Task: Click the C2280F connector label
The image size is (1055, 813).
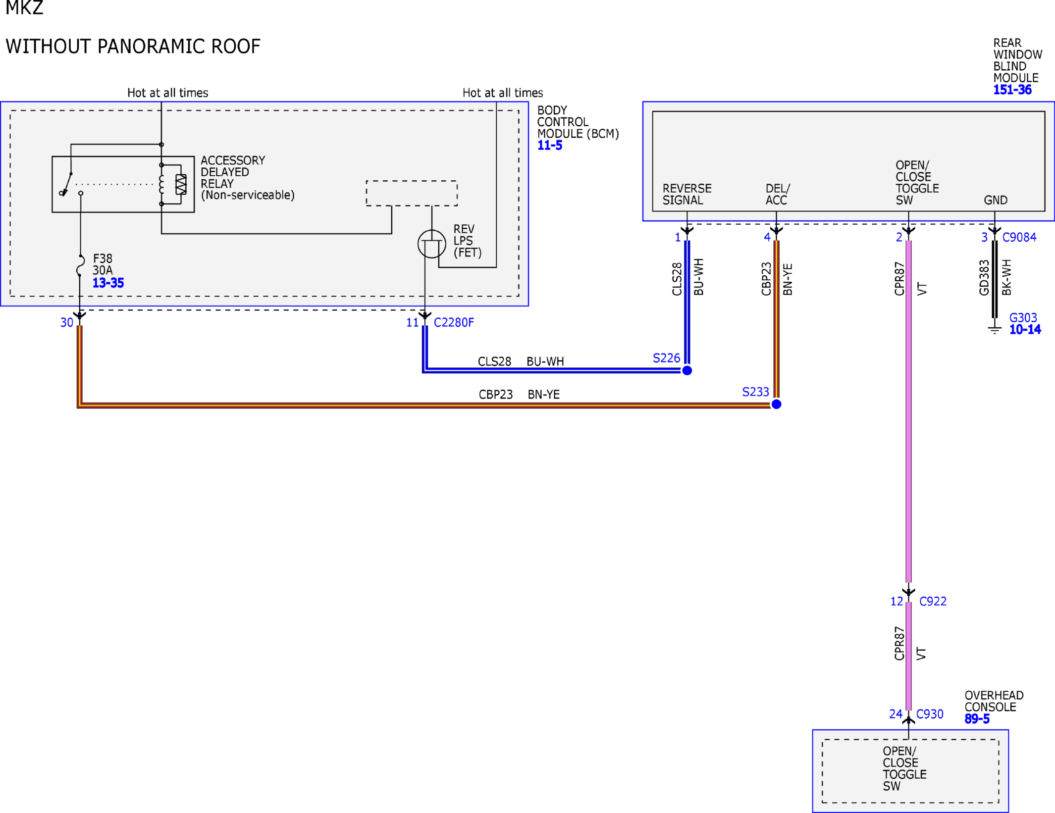Action: pyautogui.click(x=454, y=323)
